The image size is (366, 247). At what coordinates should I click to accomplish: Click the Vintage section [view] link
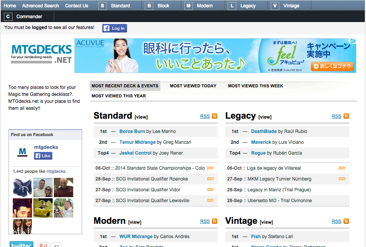point(266,222)
